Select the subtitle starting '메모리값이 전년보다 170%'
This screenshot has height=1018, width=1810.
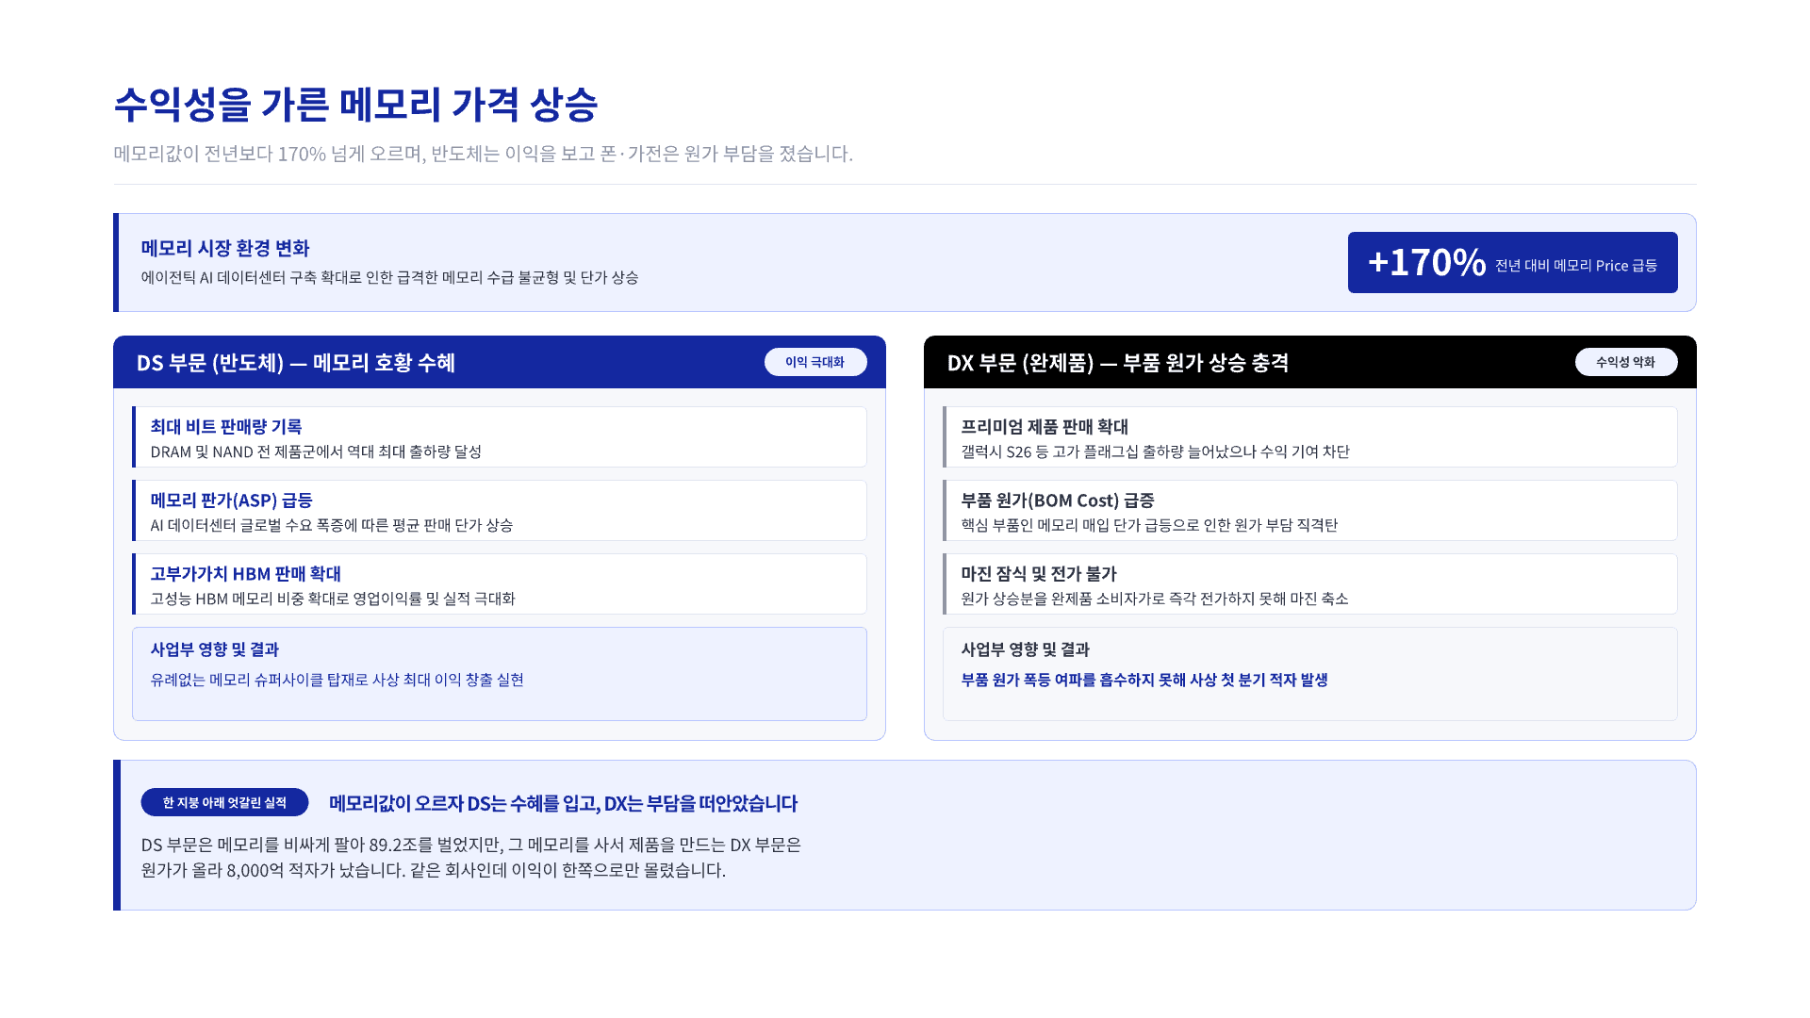coord(483,154)
